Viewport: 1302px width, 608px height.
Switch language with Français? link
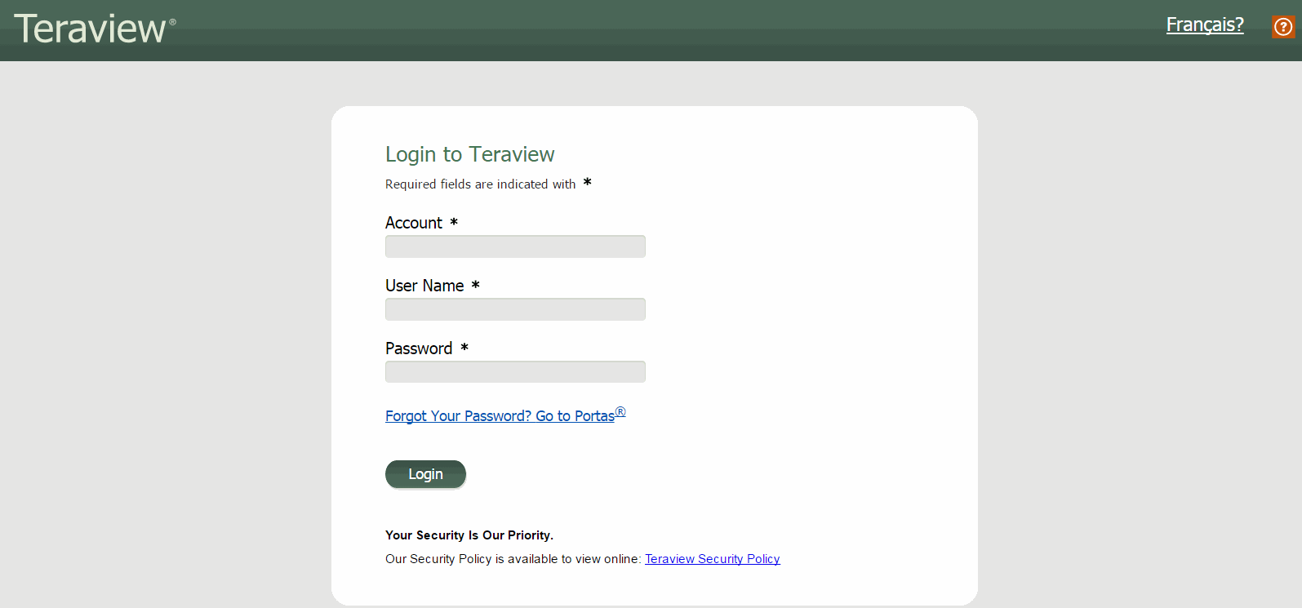1205,24
